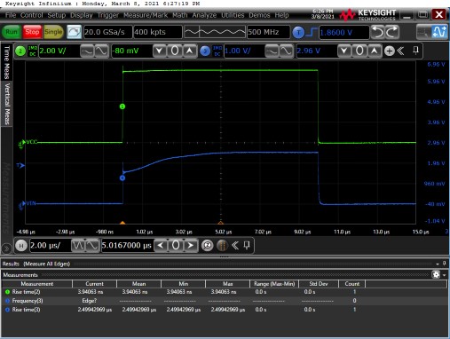The image size is (450, 339).
Task: Edit channel 2 scale 2.00 V/ field
Action: (x=59, y=51)
